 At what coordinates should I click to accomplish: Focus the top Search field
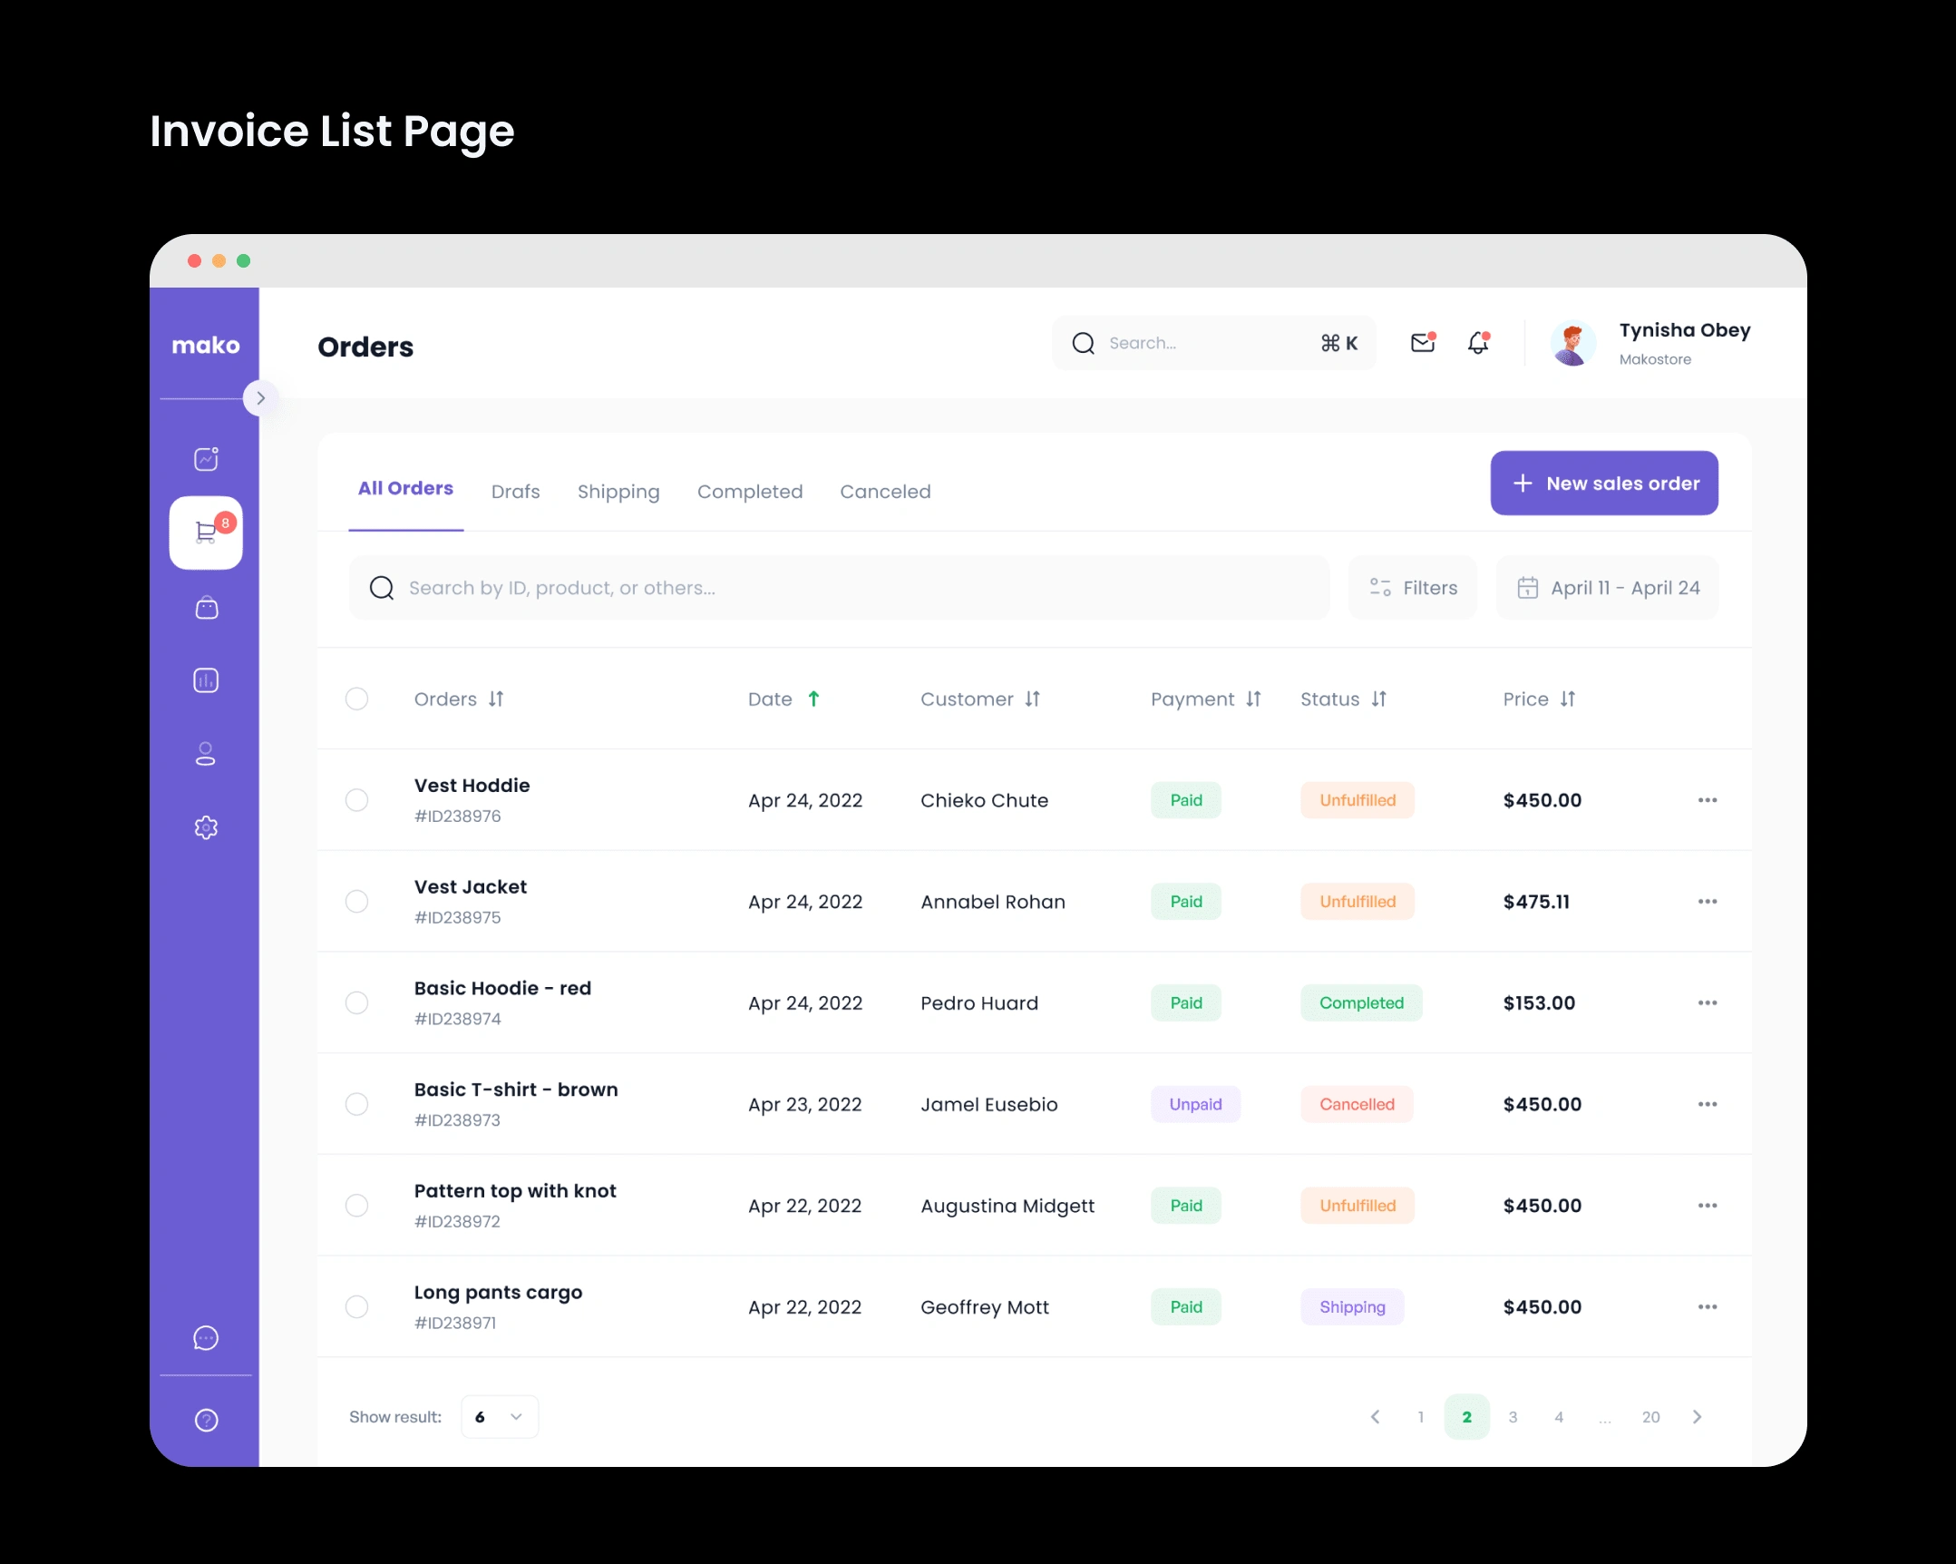click(x=1214, y=343)
